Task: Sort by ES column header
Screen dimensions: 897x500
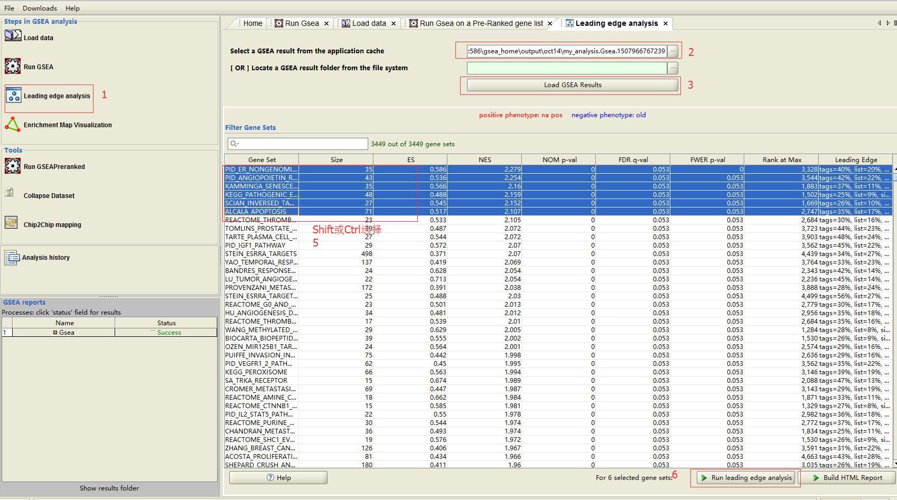Action: click(x=410, y=159)
